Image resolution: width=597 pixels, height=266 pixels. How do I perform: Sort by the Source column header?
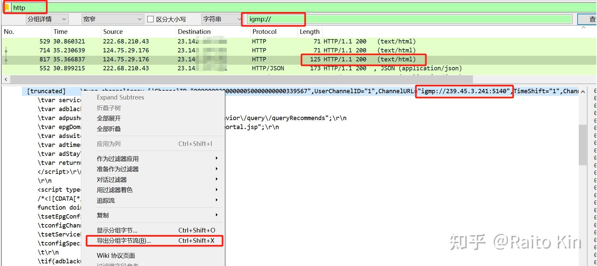pos(138,32)
